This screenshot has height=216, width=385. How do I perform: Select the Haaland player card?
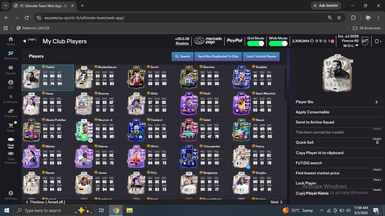pyautogui.click(x=153, y=130)
